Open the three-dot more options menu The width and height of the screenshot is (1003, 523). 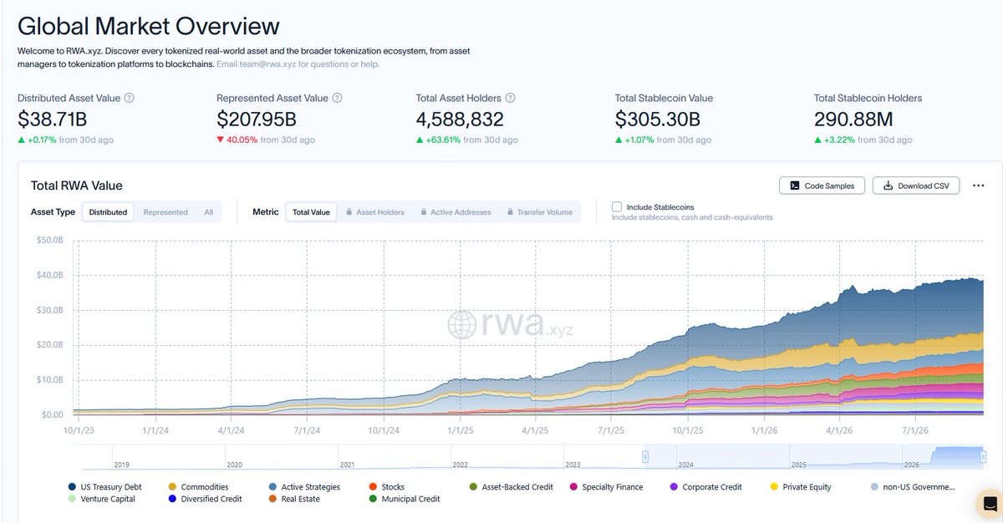click(x=978, y=185)
